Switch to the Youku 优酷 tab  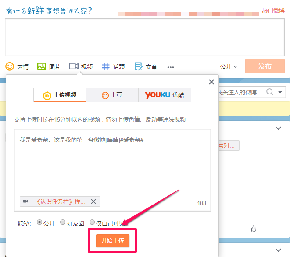coord(165,95)
